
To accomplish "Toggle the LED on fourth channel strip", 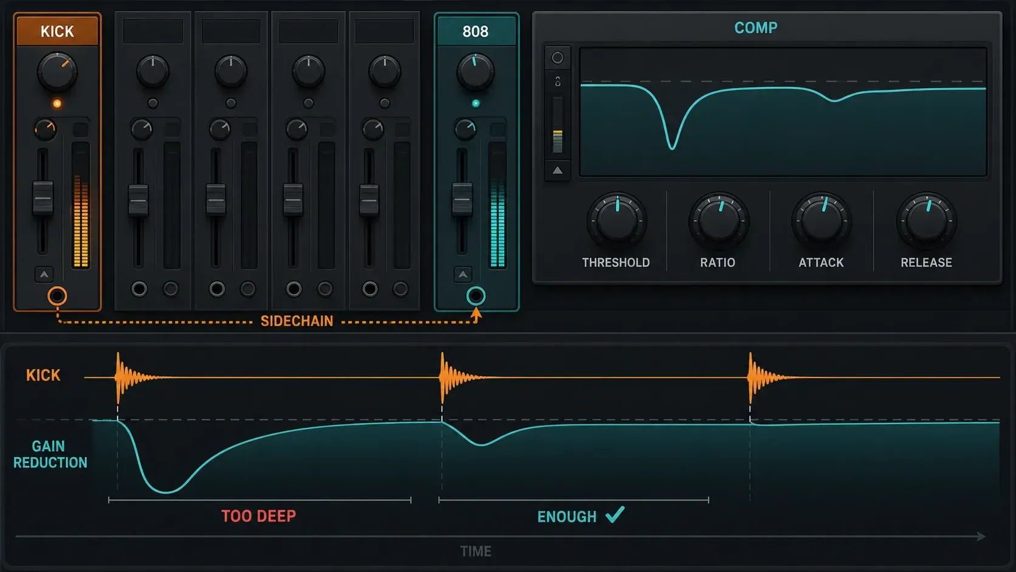I will 309,103.
